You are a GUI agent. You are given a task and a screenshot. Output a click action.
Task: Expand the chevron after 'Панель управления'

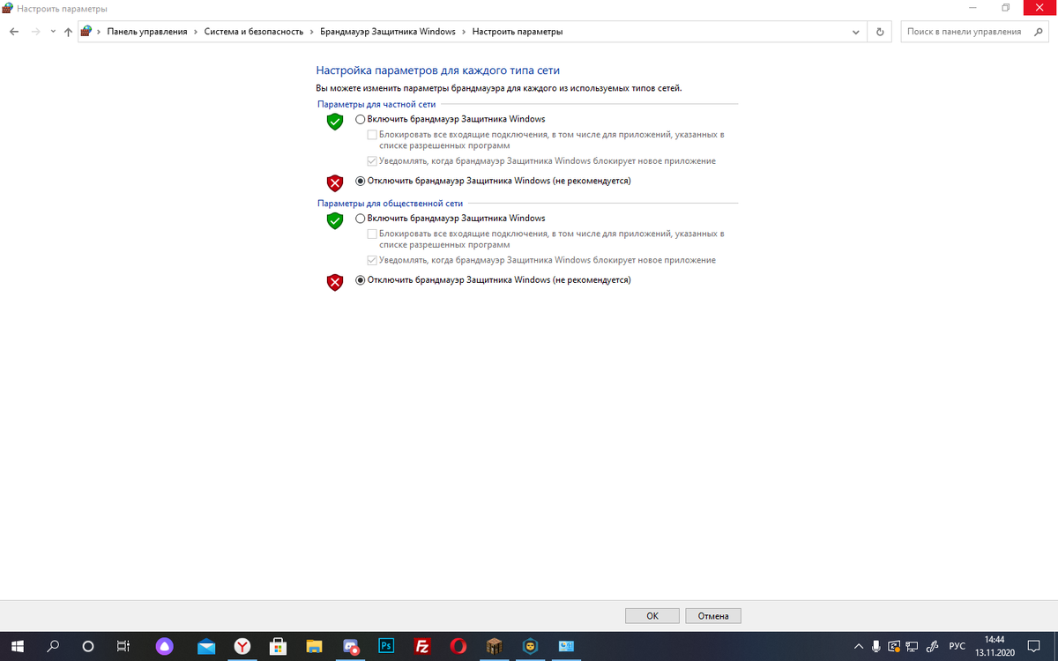[196, 32]
